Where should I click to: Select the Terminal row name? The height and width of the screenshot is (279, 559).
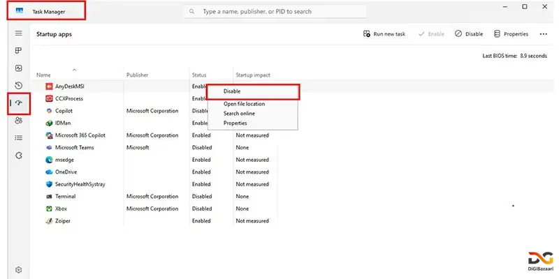65,197
